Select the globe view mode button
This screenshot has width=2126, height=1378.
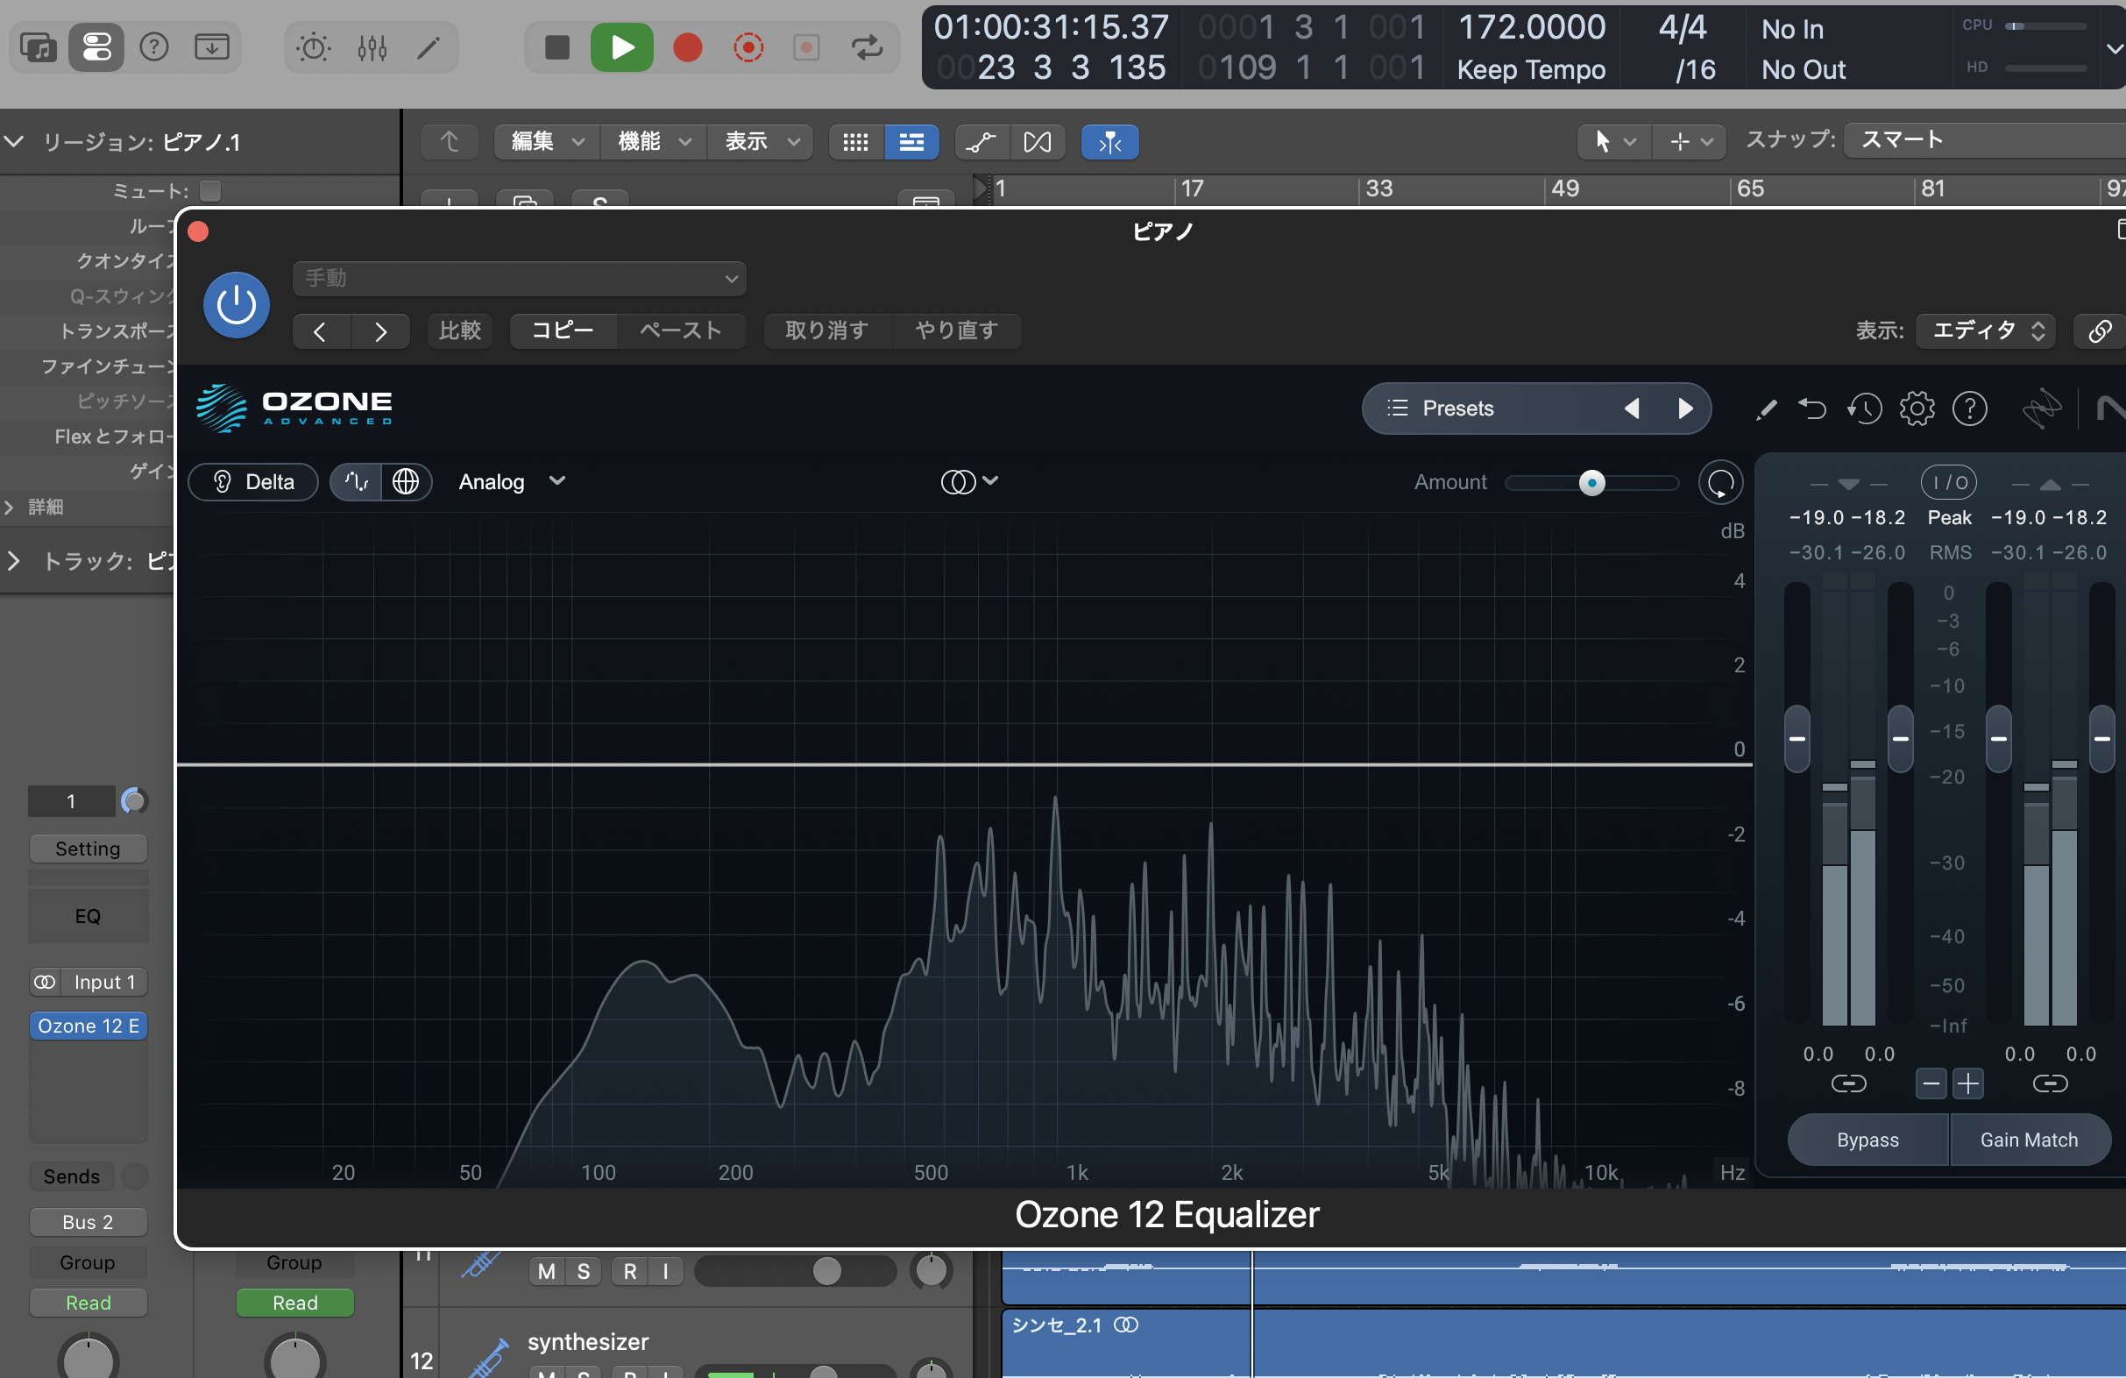click(406, 481)
